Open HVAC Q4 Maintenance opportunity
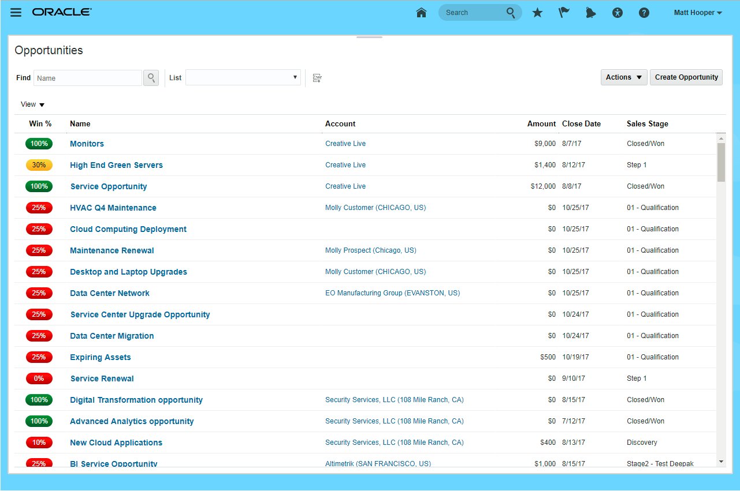This screenshot has width=740, height=491. pyautogui.click(x=113, y=208)
